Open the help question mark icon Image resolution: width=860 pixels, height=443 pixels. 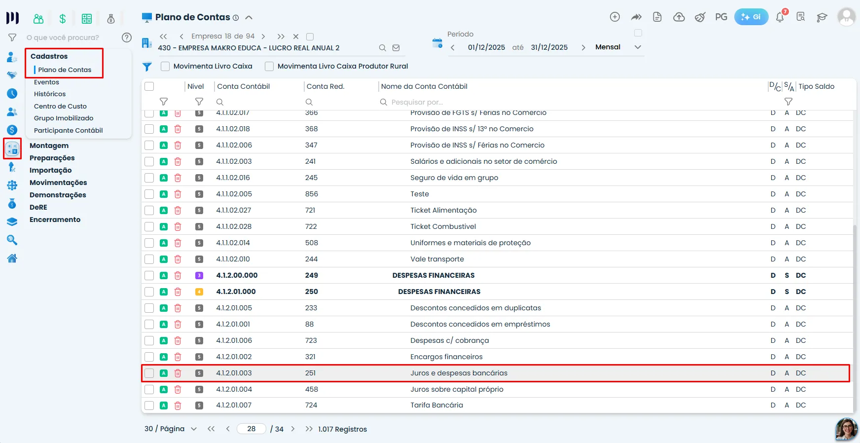[127, 37]
